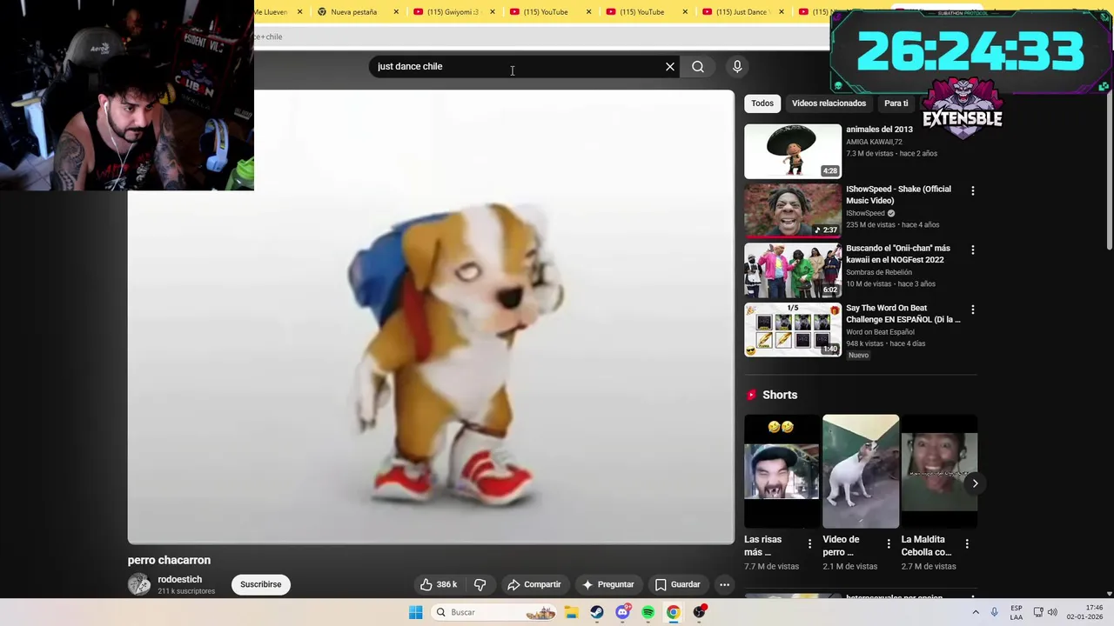Screen dimensions: 1114x626
Task: Click IShowSpeed - Shake video title
Action: (x=898, y=195)
